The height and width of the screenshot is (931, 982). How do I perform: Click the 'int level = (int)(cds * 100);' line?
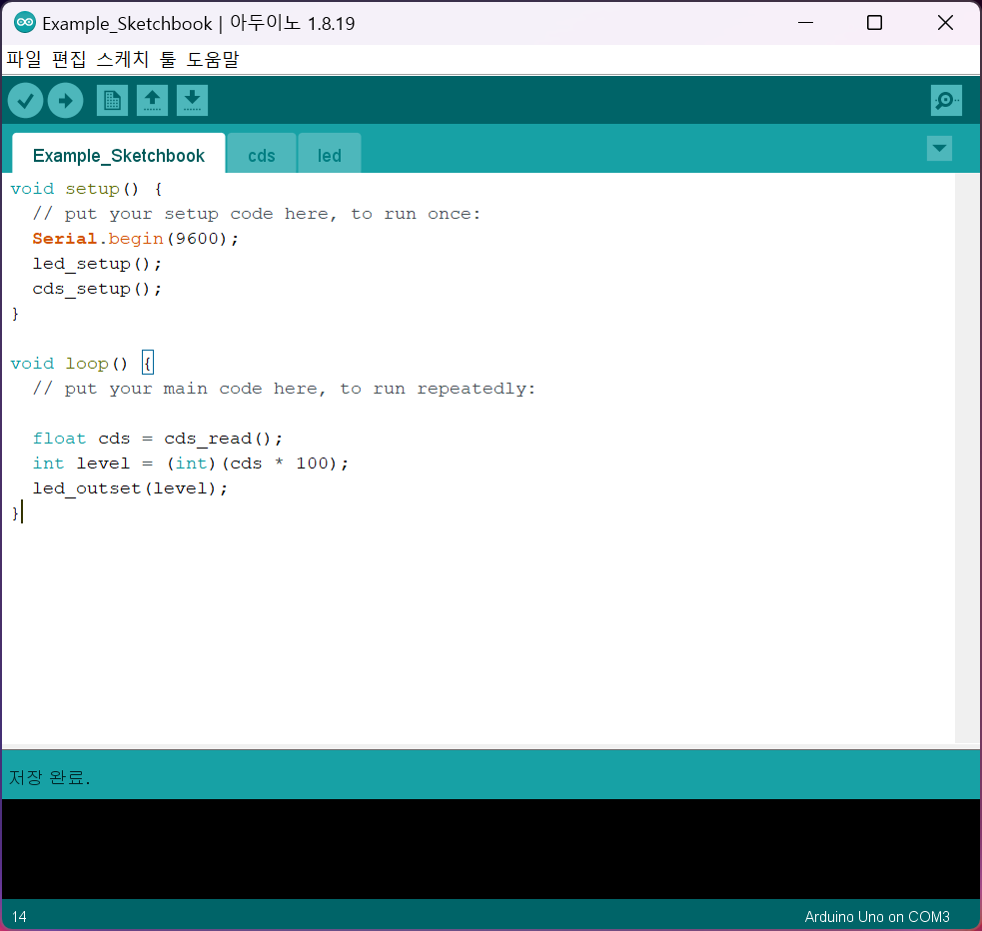click(x=191, y=464)
